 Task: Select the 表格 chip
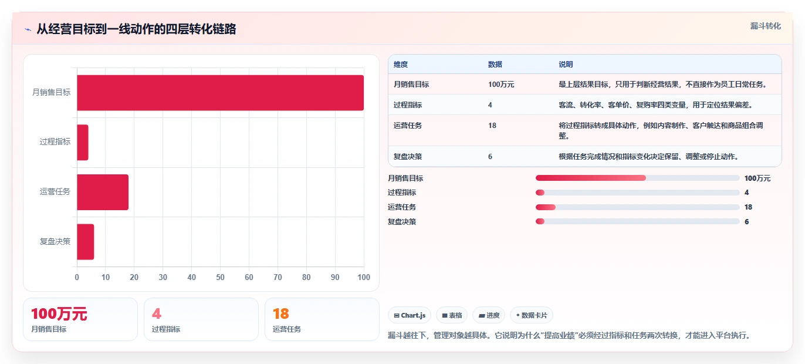coord(452,315)
